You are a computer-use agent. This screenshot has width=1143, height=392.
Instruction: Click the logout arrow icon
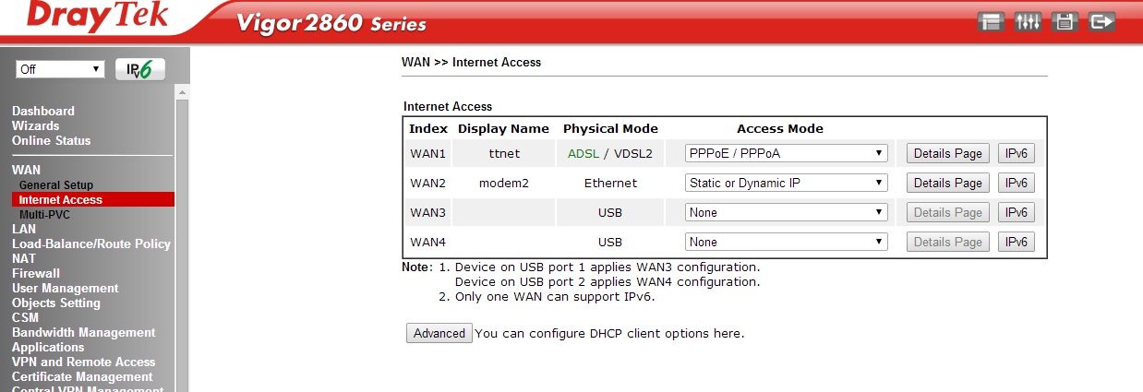(1101, 22)
